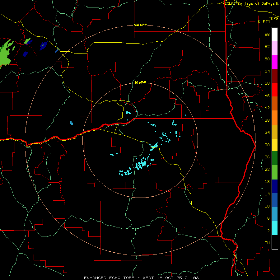280x280 pixels.
Task: Select the dark red legend swatch
Action: (275, 76)
